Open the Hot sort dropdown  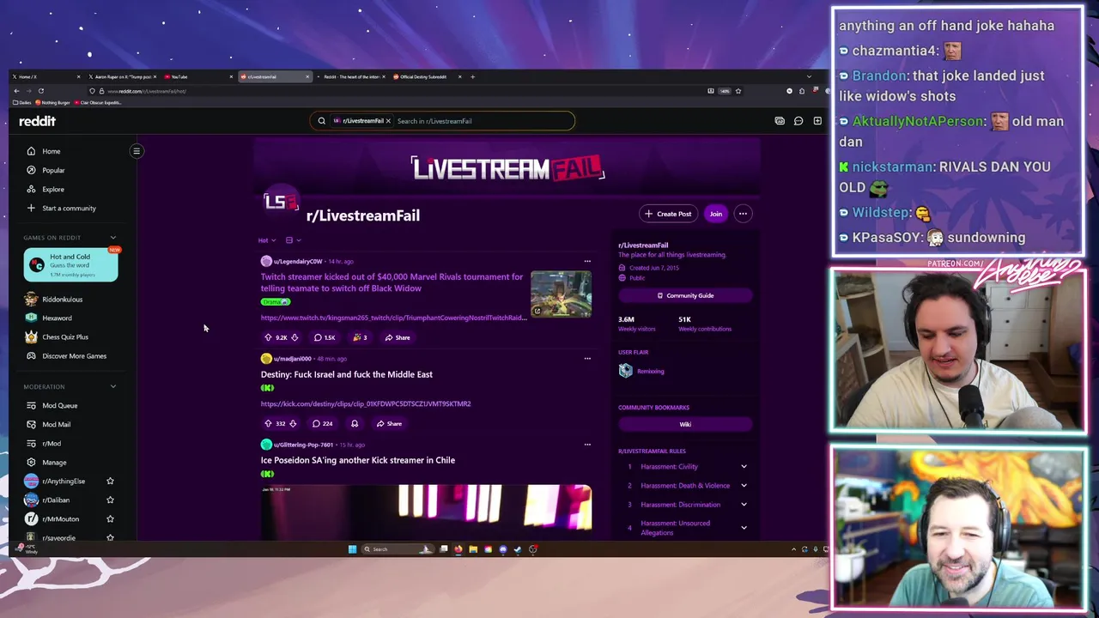pyautogui.click(x=267, y=240)
